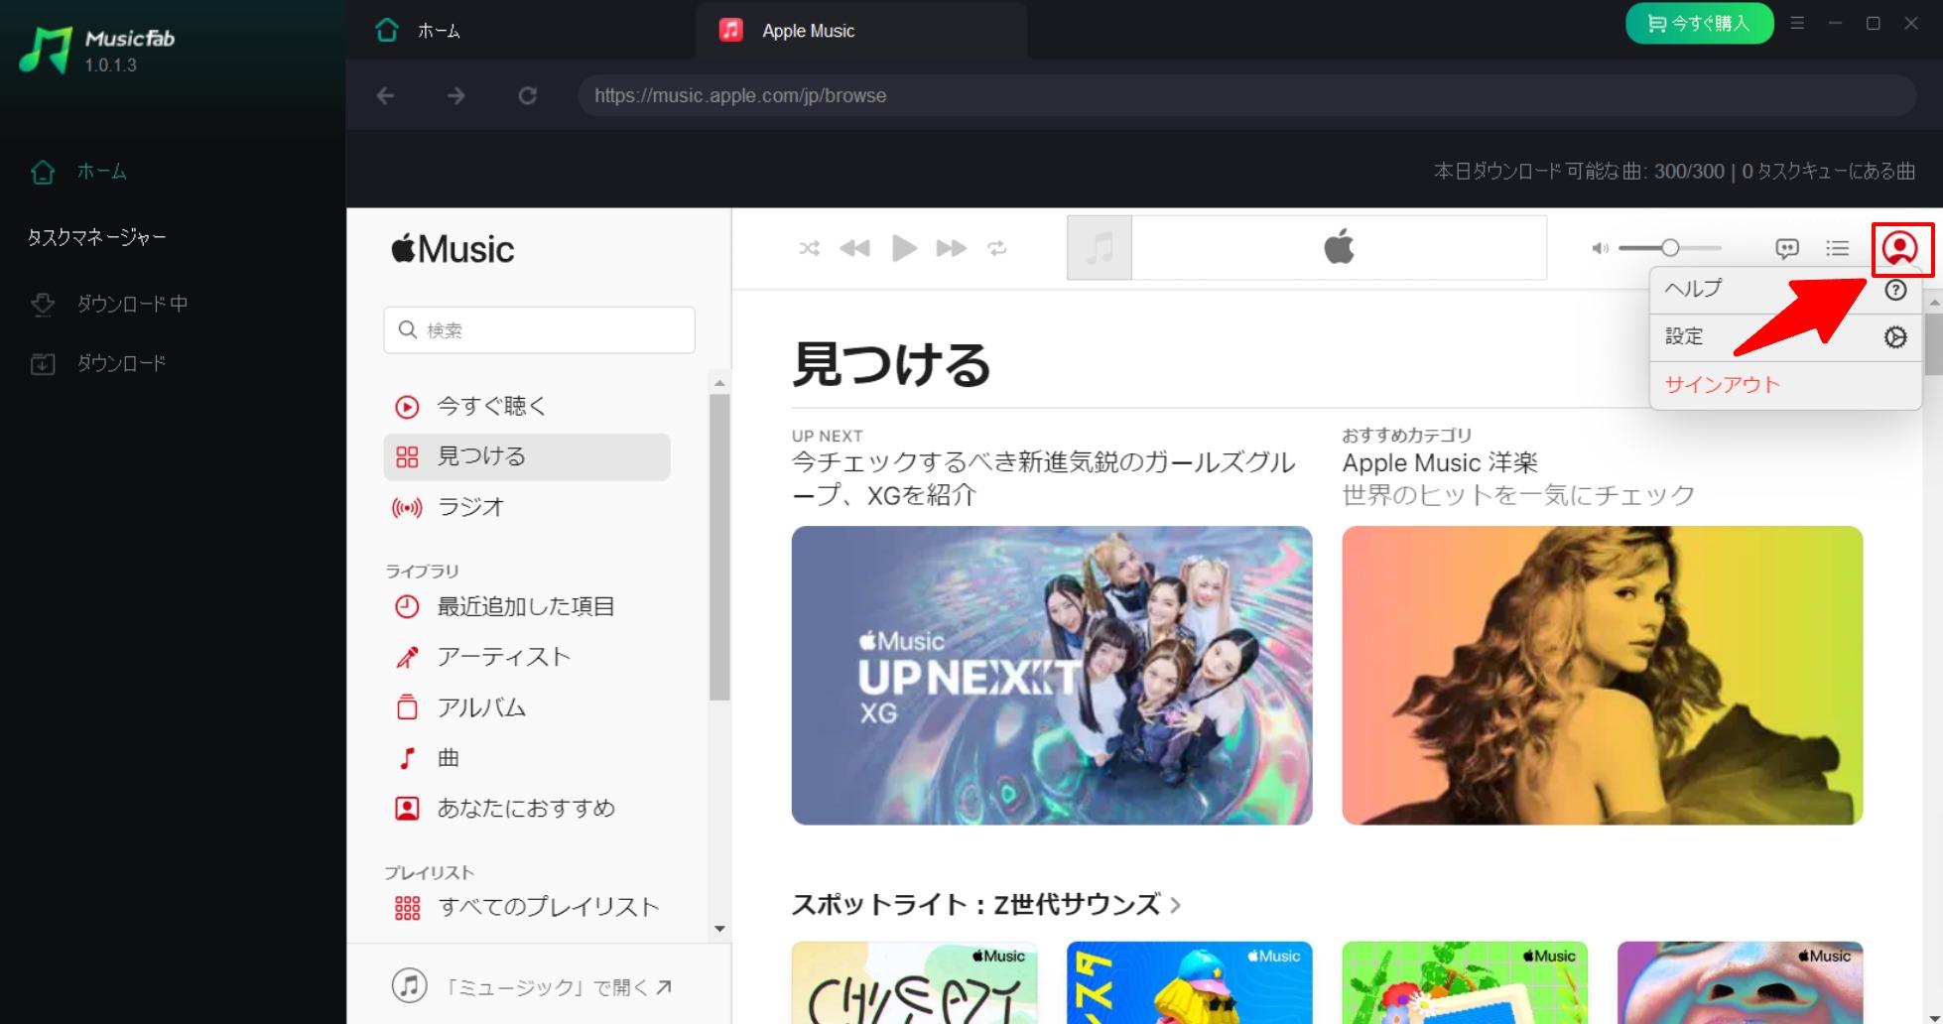Focus the music.apple.com URL address bar
The height and width of the screenshot is (1024, 1943).
pos(1246,96)
